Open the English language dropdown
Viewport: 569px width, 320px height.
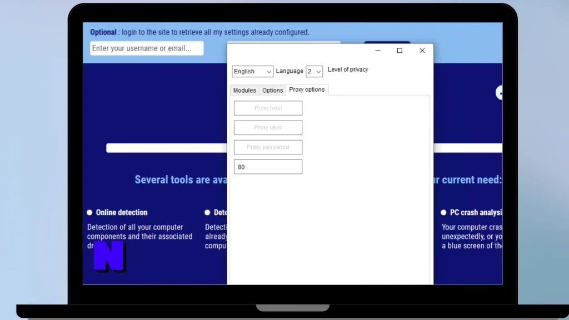point(253,72)
